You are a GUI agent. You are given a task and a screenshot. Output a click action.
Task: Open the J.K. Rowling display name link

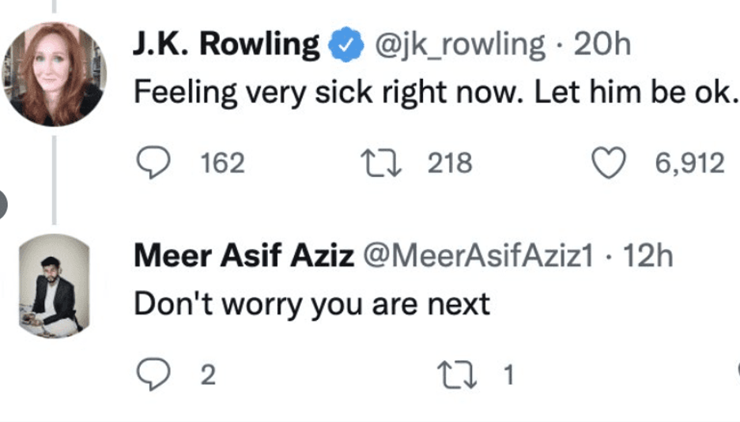[226, 45]
